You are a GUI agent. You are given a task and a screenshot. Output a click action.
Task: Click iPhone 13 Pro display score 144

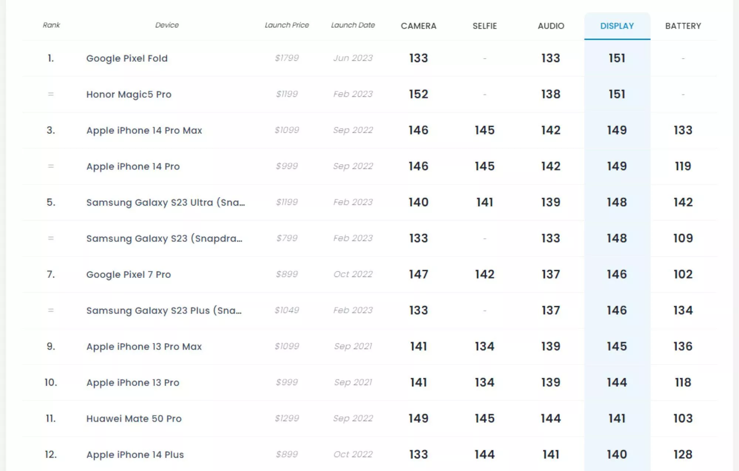click(617, 382)
